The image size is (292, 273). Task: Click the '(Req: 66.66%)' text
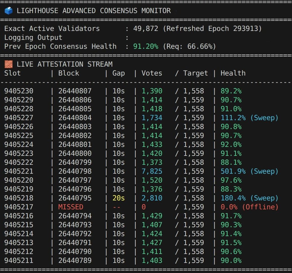click(x=189, y=46)
